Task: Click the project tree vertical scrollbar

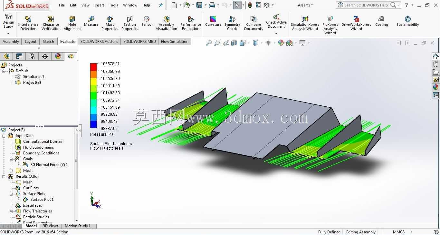Action: (x=76, y=161)
